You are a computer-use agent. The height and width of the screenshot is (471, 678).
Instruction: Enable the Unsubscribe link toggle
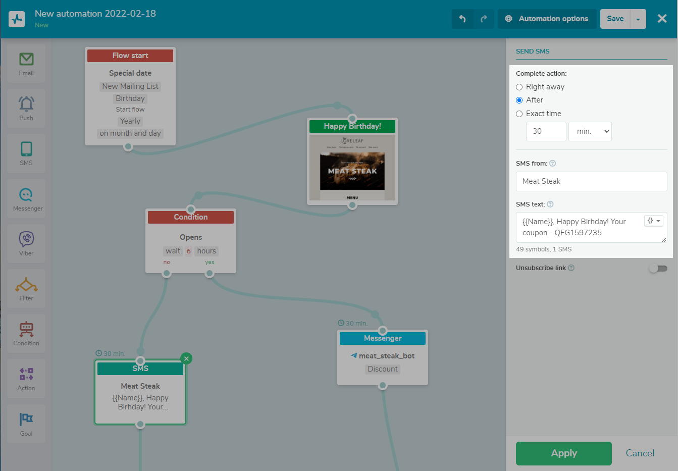658,268
